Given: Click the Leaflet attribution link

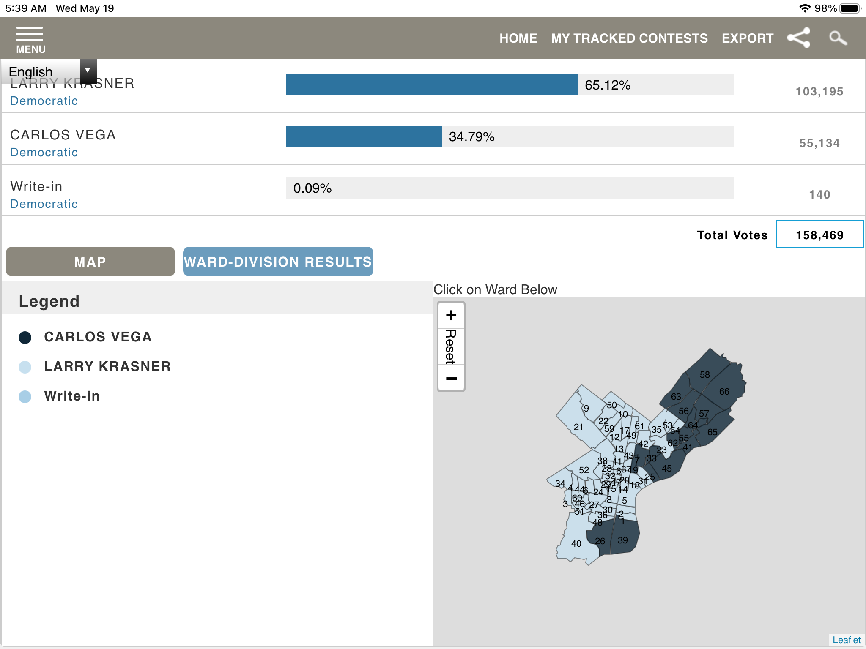Looking at the screenshot, I should pyautogui.click(x=846, y=640).
